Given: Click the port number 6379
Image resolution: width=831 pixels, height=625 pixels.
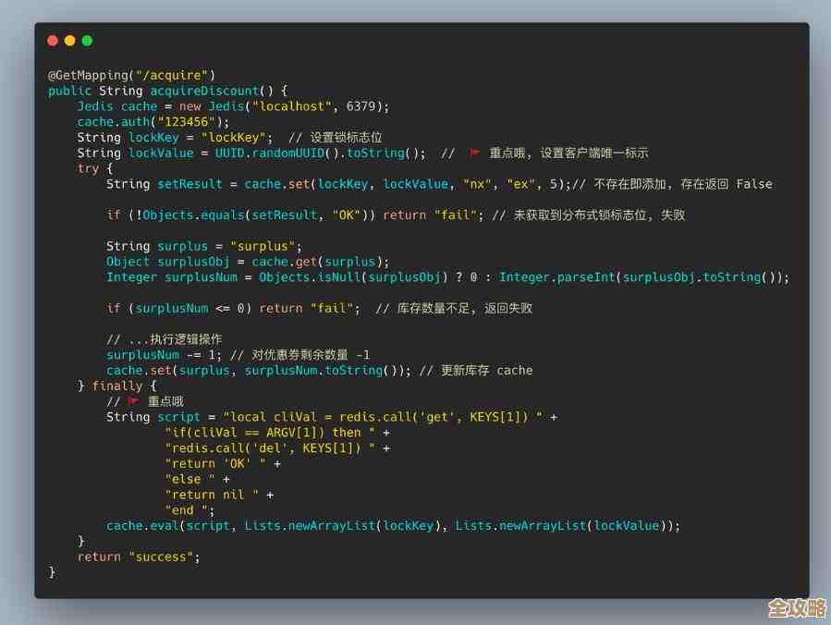Looking at the screenshot, I should (361, 106).
